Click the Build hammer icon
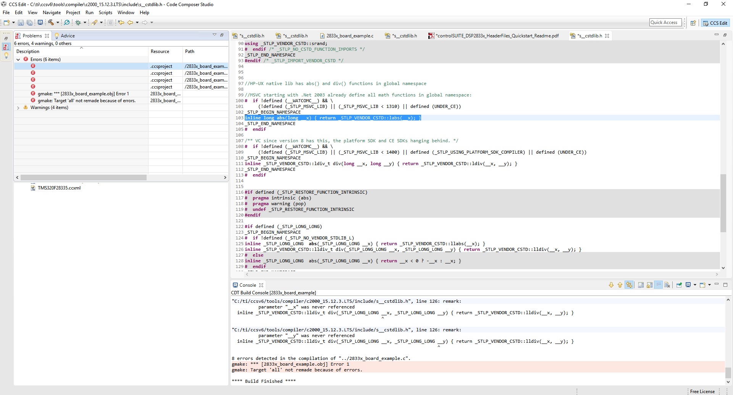 (50, 22)
